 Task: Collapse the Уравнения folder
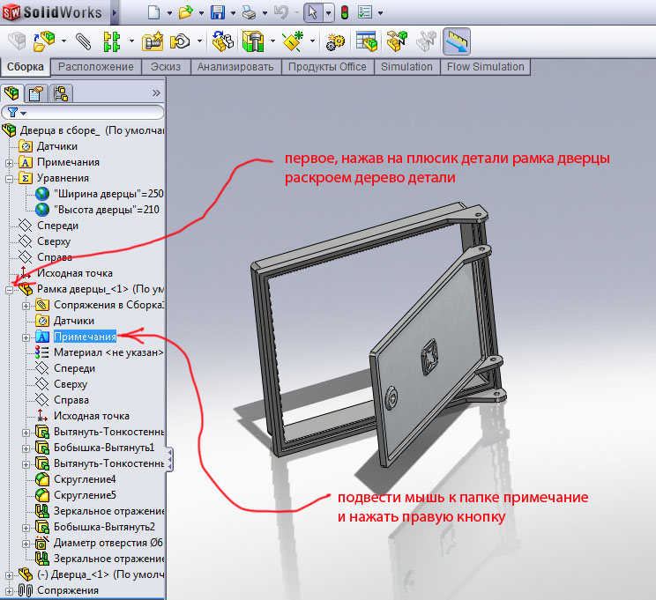[x=9, y=178]
